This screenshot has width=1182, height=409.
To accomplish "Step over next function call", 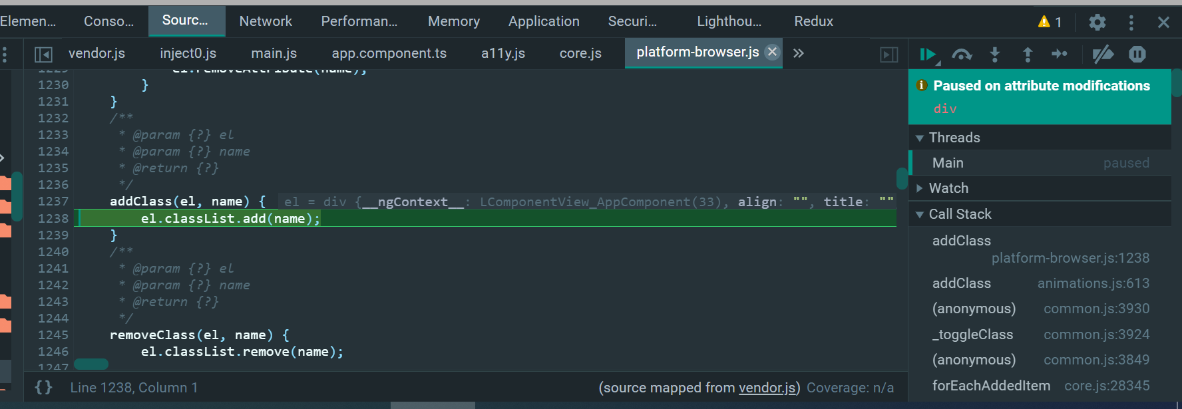I will (x=962, y=55).
